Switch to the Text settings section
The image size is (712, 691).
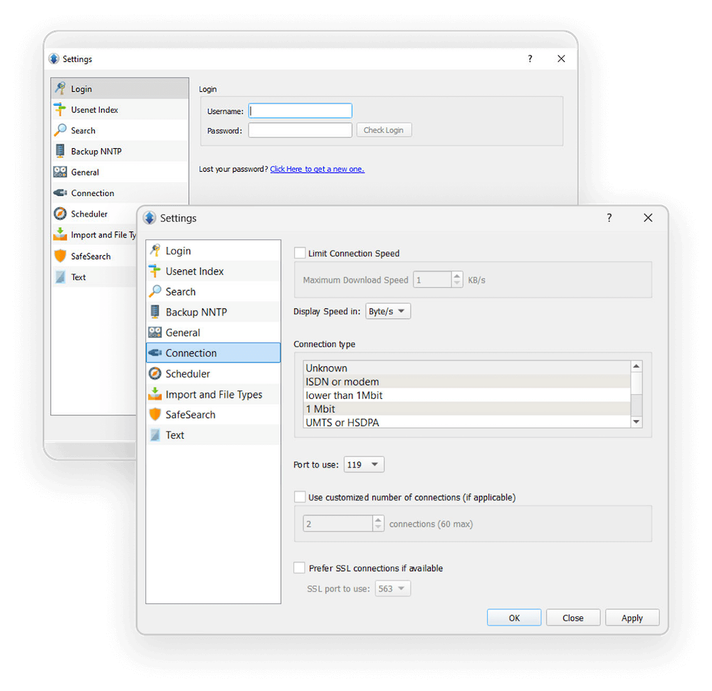click(x=175, y=435)
